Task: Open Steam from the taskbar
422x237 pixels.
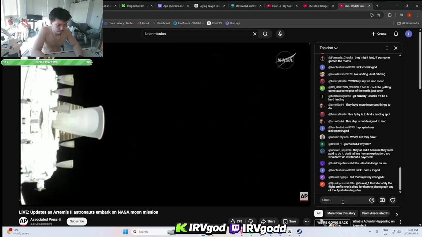Action: click(x=299, y=232)
